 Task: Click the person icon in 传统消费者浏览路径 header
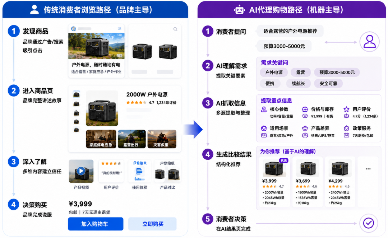tap(34, 10)
